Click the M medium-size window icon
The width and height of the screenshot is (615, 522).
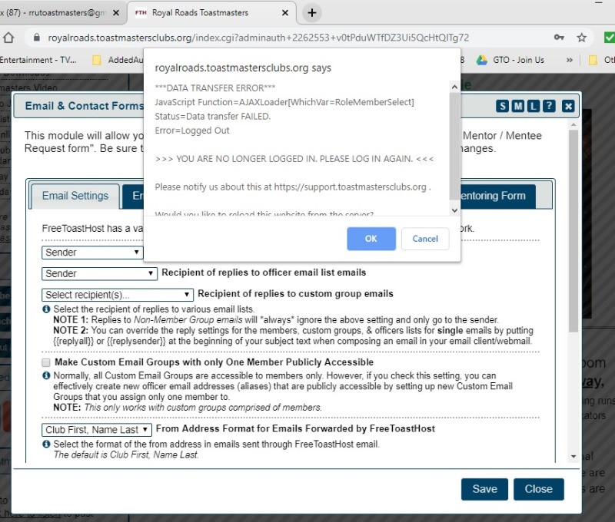coord(518,106)
